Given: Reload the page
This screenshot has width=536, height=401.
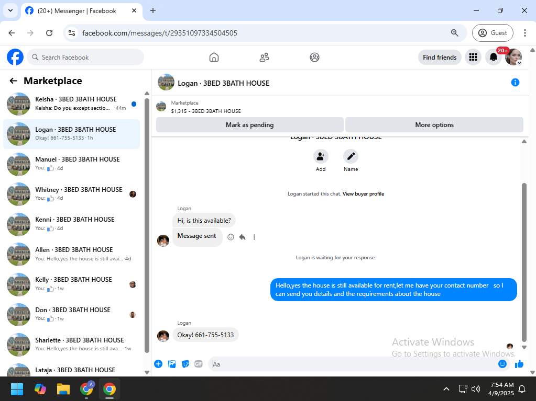Looking at the screenshot, I should (x=49, y=33).
